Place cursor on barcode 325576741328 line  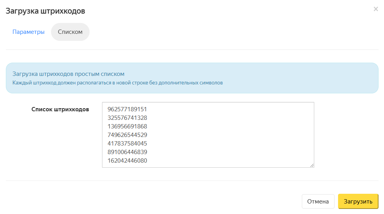pyautogui.click(x=127, y=118)
